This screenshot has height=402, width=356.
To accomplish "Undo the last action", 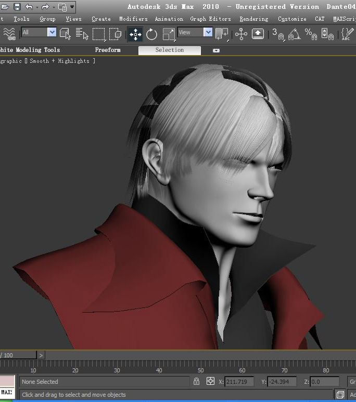I will [x=29, y=7].
